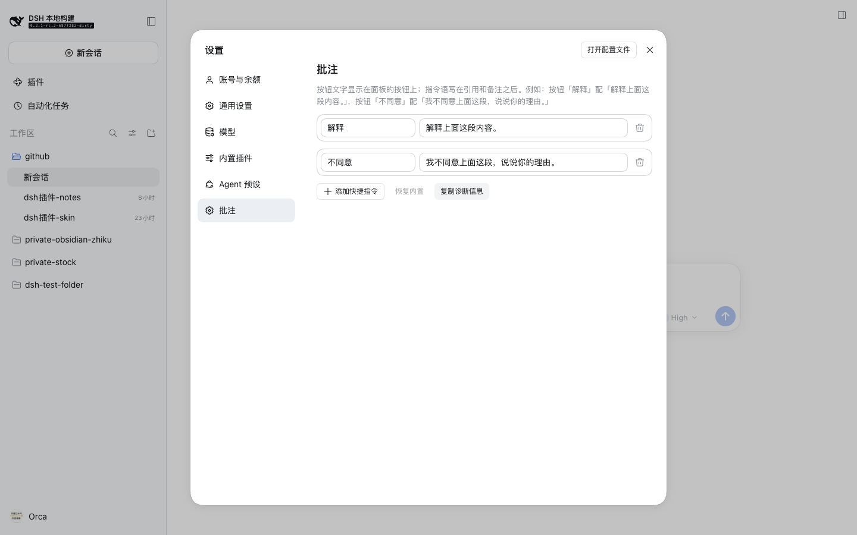This screenshot has width=857, height=535.
Task: Open dsh插件-notes conversation
Action: [x=83, y=197]
